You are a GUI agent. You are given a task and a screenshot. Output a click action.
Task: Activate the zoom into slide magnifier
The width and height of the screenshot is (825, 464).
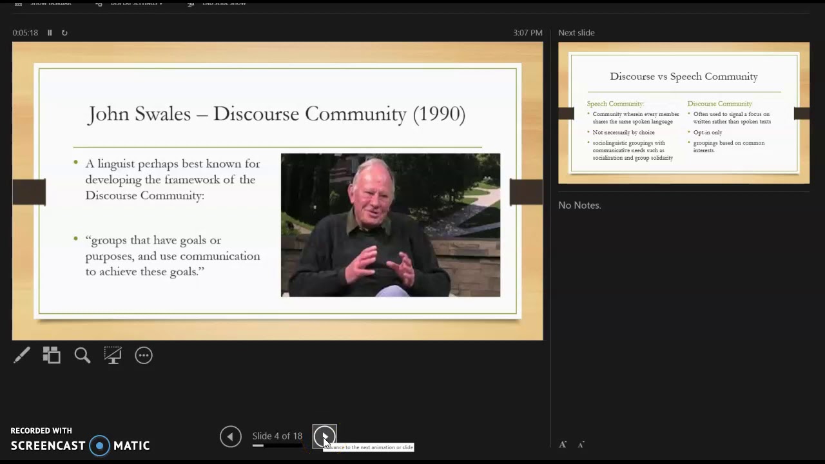[82, 355]
